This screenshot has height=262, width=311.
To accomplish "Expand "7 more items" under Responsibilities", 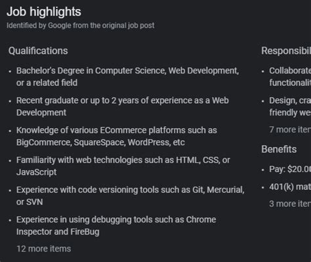I will [290, 129].
